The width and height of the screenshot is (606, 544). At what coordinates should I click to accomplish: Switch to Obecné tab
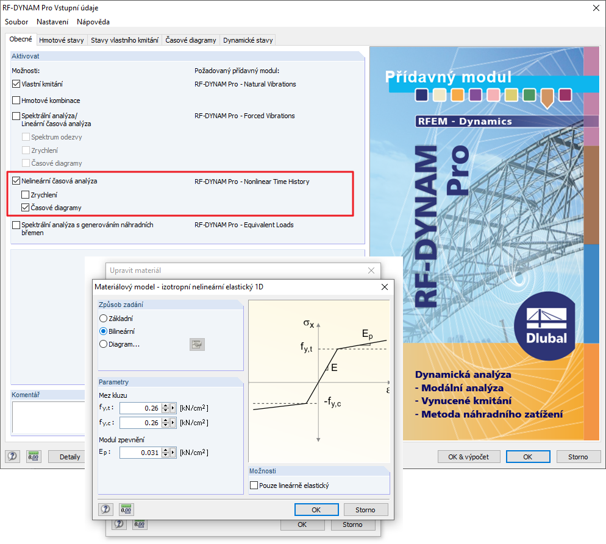21,40
